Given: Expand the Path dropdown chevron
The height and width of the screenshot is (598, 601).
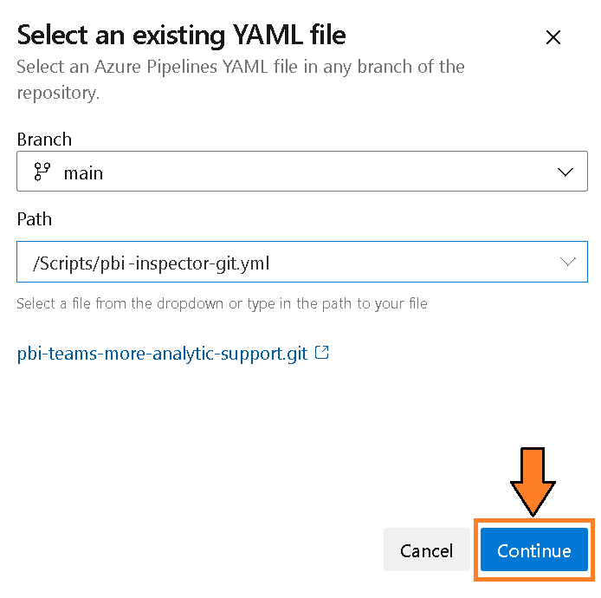Looking at the screenshot, I should (x=568, y=262).
